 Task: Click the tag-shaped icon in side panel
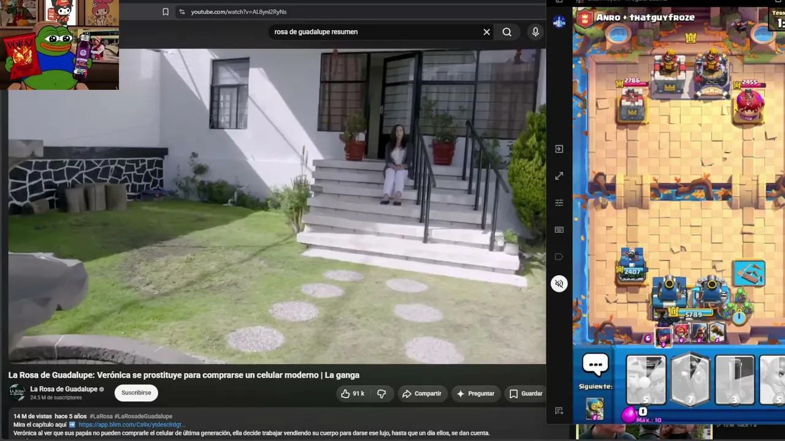pos(559,257)
